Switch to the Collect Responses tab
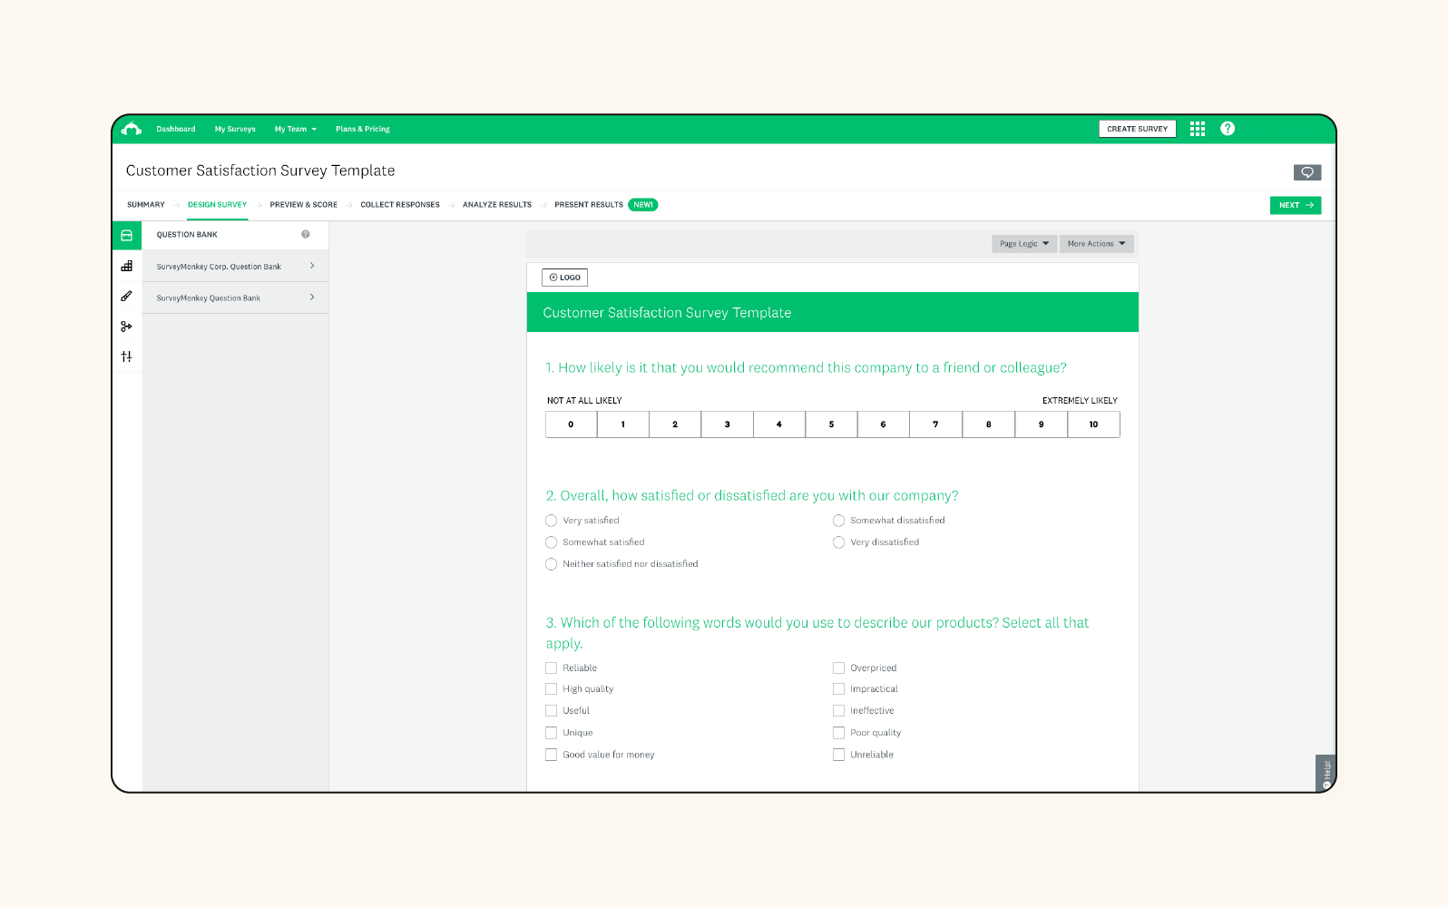Image resolution: width=1448 pixels, height=907 pixels. point(400,205)
